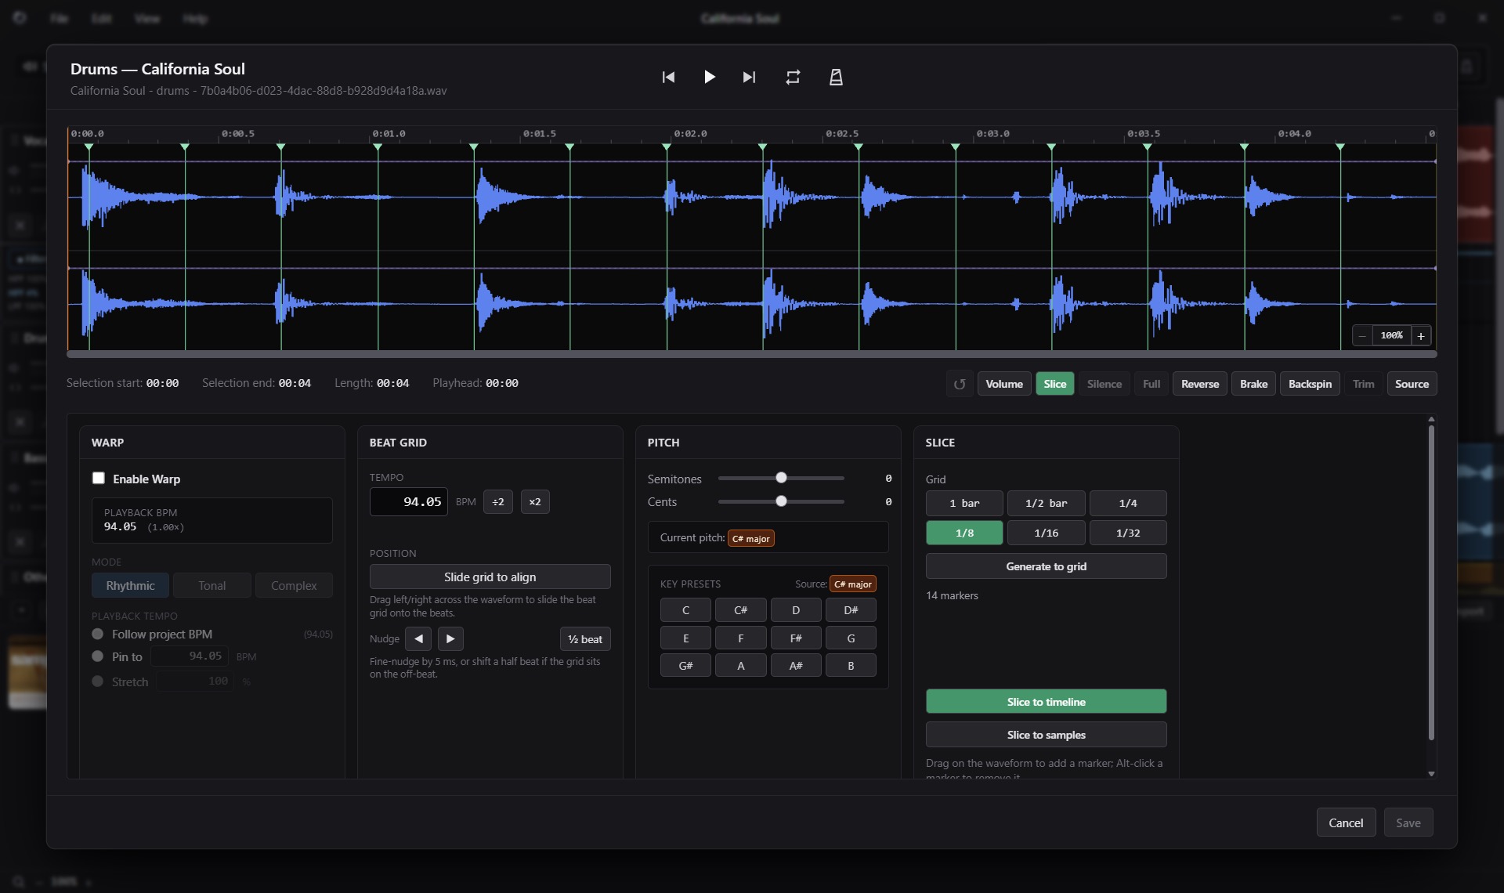Enable the Warp checkbox
This screenshot has width=1504, height=893.
tap(99, 479)
